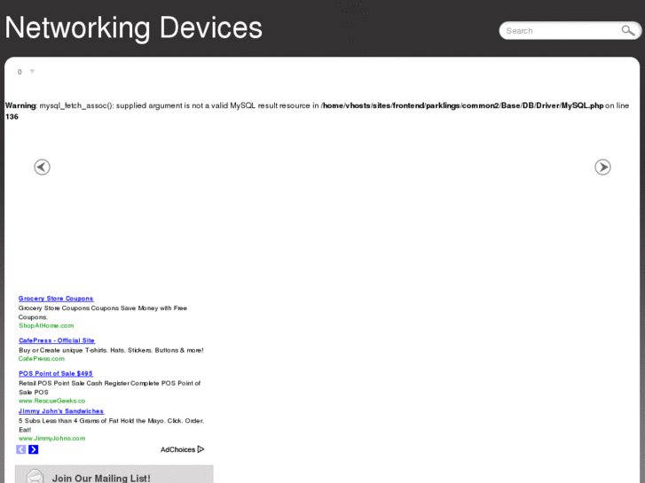Click the "5 Subs Less than 4 Grams" description
645x483 pixels.
point(111,425)
